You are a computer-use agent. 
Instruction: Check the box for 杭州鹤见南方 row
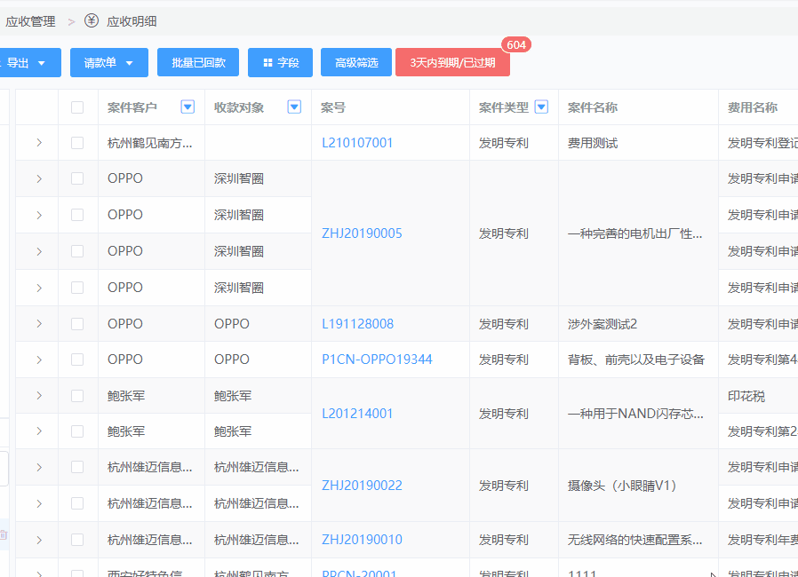[77, 143]
